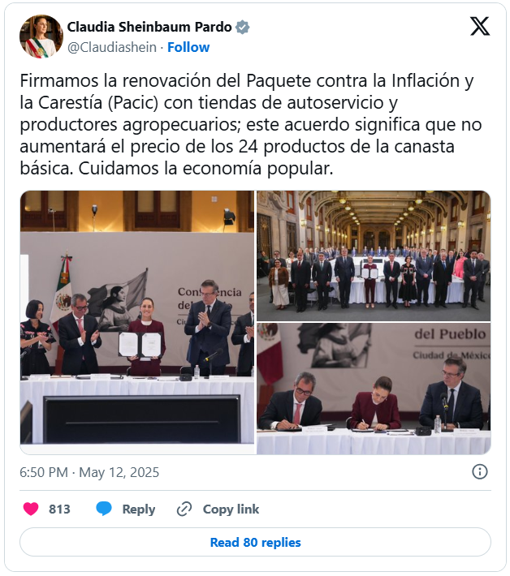
Task: Like the tweet with the heart icon
Action: click(x=31, y=509)
